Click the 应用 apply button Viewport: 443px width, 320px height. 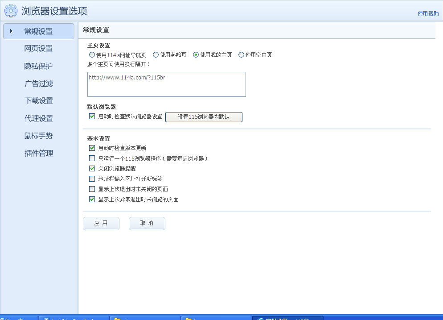(101, 224)
